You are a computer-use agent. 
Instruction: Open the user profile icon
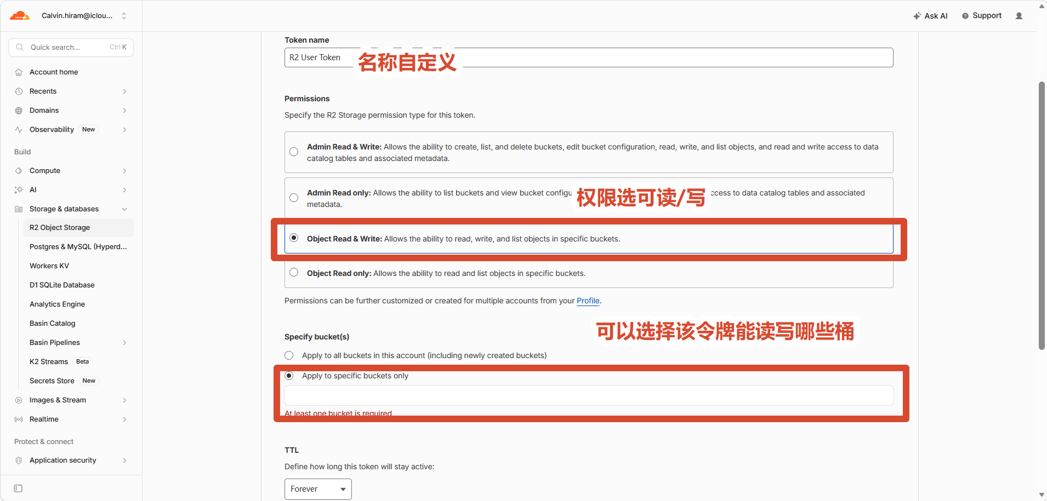1019,16
